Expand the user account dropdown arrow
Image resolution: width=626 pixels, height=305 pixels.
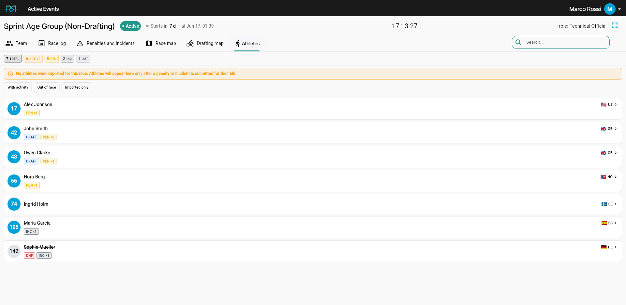coord(619,9)
